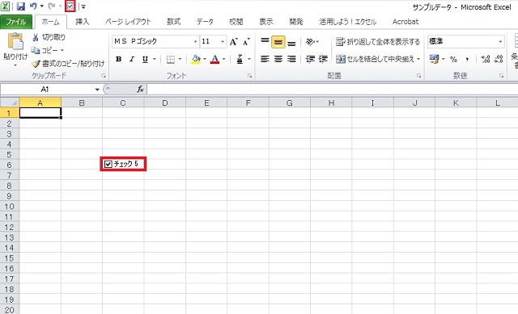Switch to the 表示 tab

click(266, 22)
